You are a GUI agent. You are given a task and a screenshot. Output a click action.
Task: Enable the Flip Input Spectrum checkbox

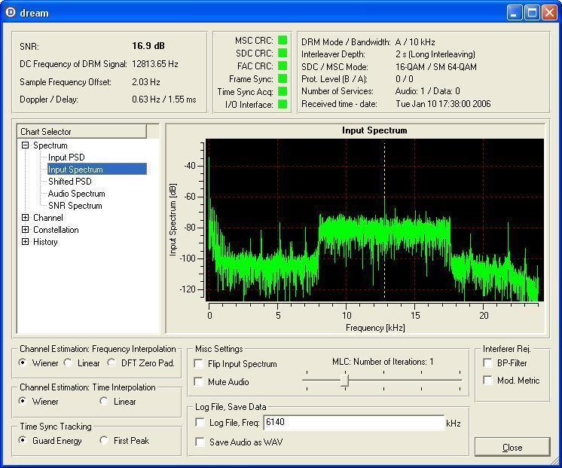click(x=200, y=364)
